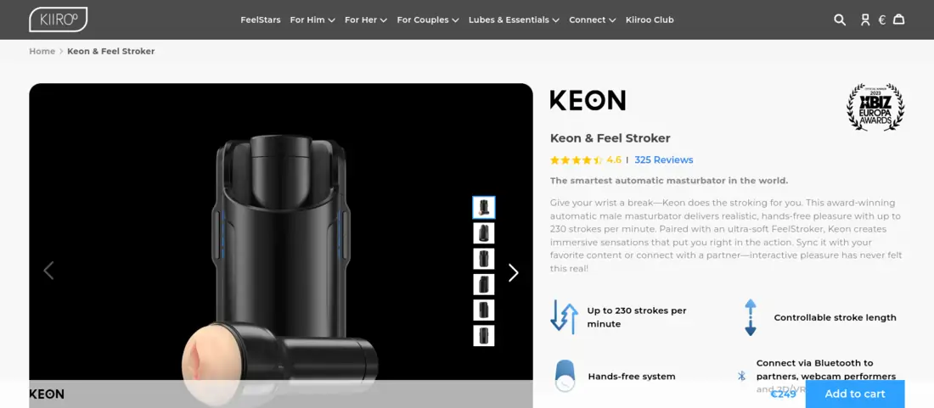The height and width of the screenshot is (408, 934).
Task: Expand Lubes & Essentials menu
Action: (514, 20)
